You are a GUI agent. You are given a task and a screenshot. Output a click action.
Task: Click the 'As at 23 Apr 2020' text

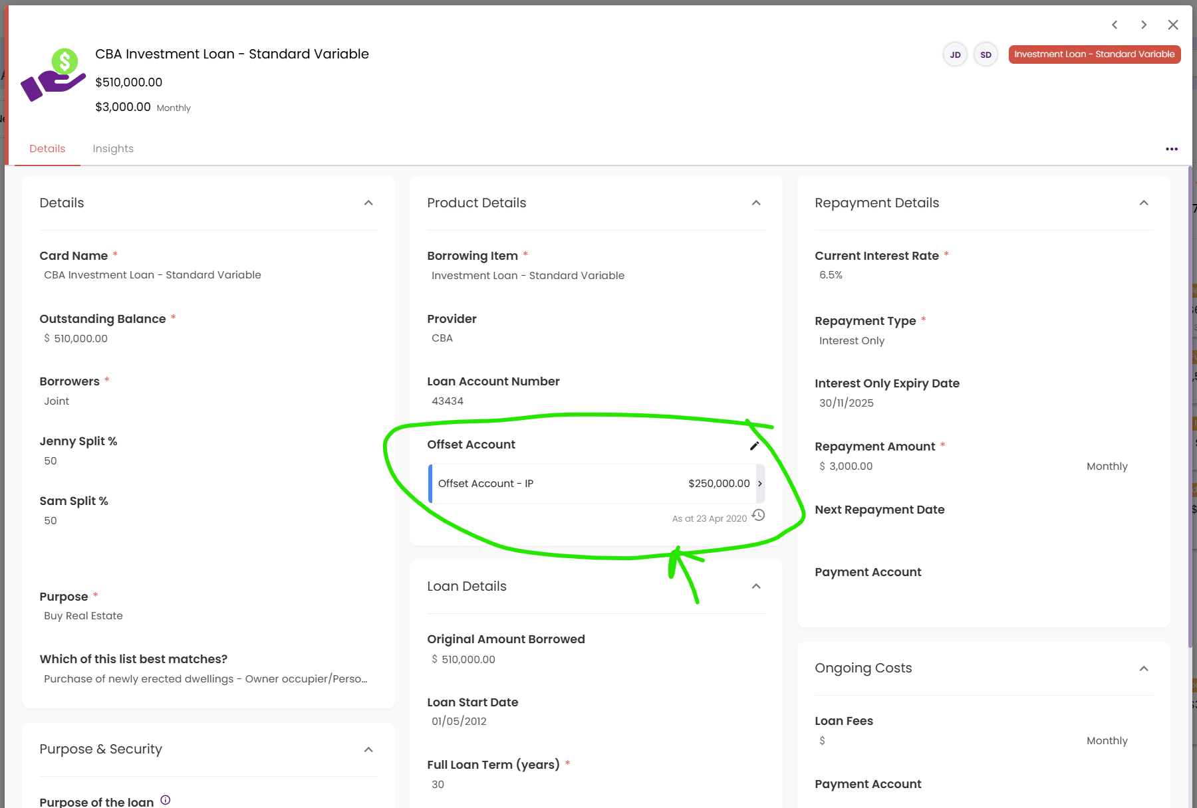click(x=710, y=518)
